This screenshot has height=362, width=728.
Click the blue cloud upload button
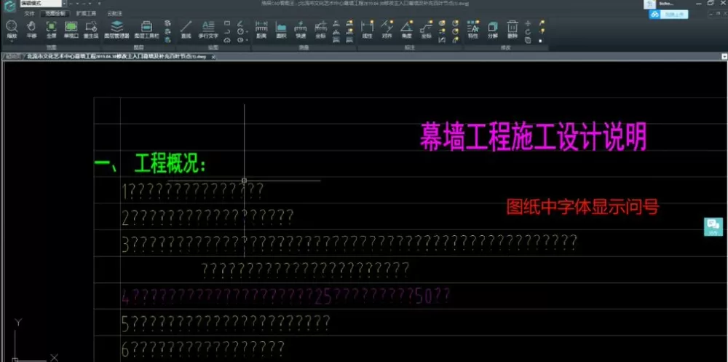[x=668, y=15]
